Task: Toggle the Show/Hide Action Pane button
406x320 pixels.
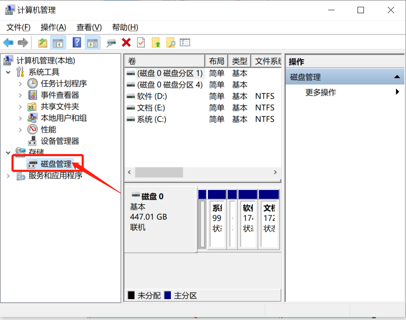Action: (91, 43)
